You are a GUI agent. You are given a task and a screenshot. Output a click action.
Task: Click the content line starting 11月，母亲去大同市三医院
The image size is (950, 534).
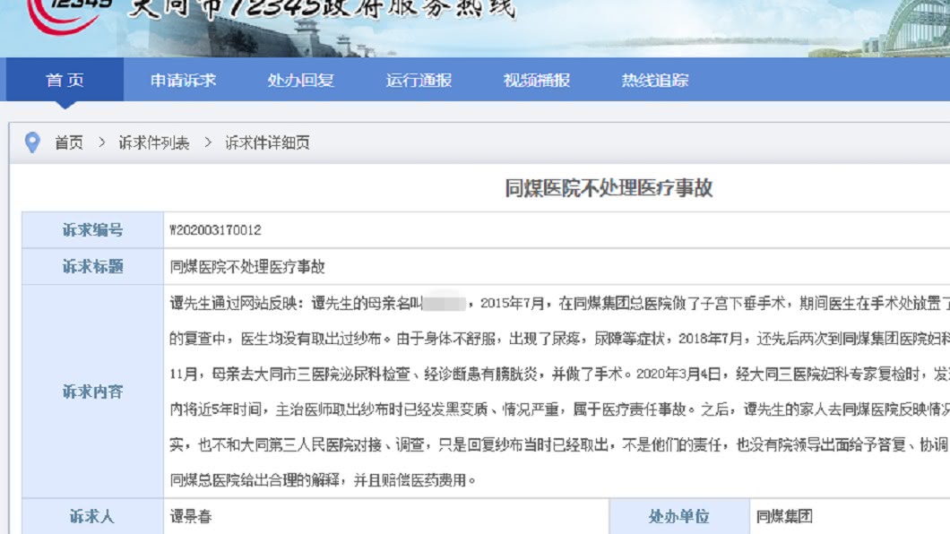[560, 375]
